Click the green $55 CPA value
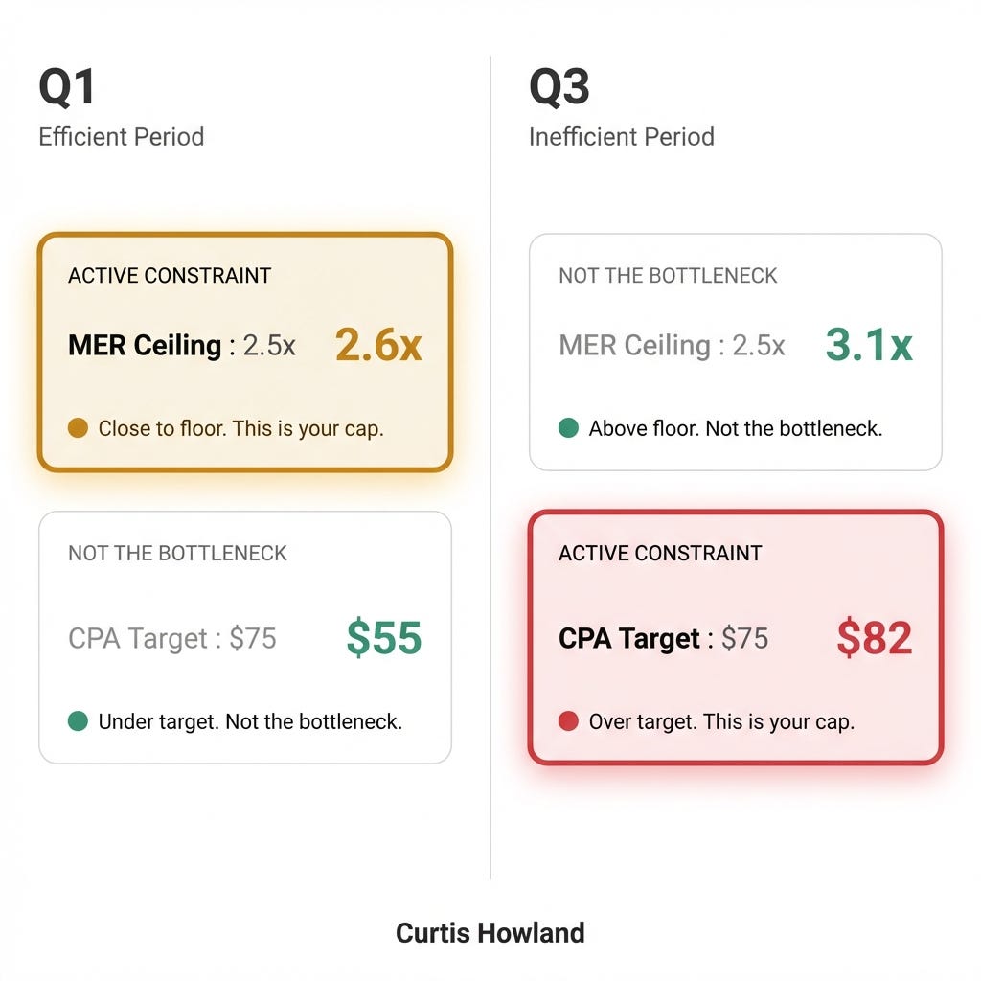 click(384, 637)
